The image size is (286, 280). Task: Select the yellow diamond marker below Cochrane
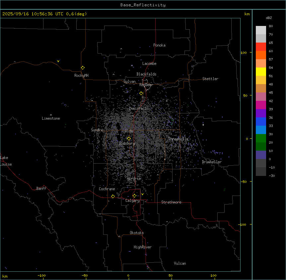(x=113, y=197)
